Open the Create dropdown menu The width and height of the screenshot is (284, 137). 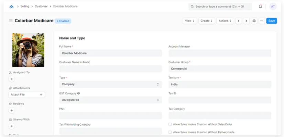(207, 21)
